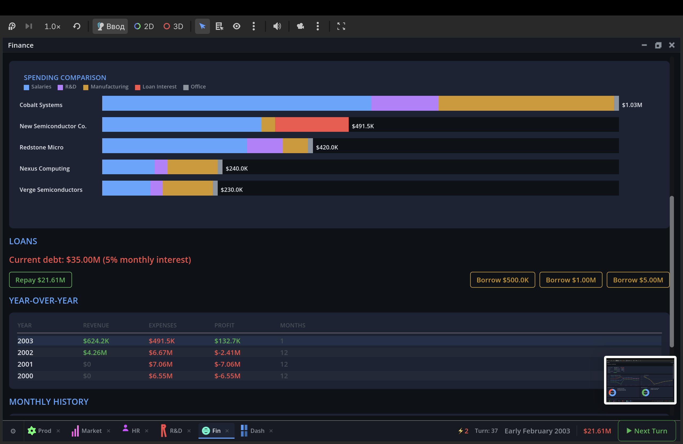Toggle fullscreen with the expand icon
683x444 pixels.
pyautogui.click(x=341, y=26)
